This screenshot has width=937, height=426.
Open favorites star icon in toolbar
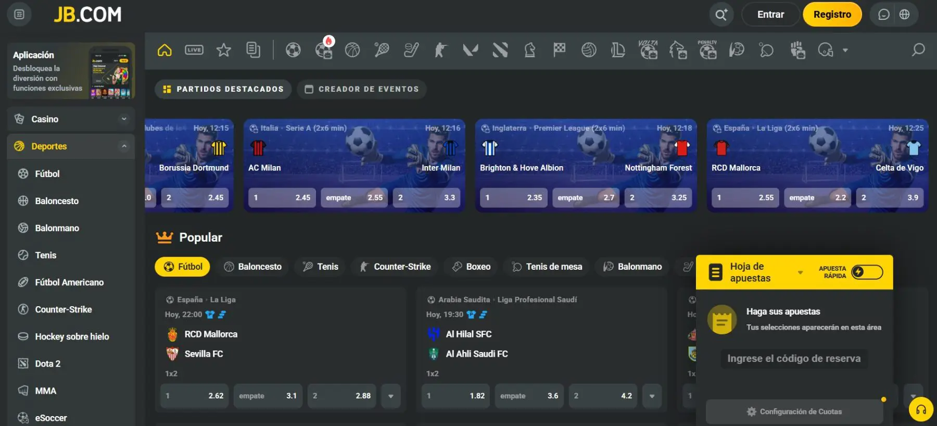[x=224, y=50]
